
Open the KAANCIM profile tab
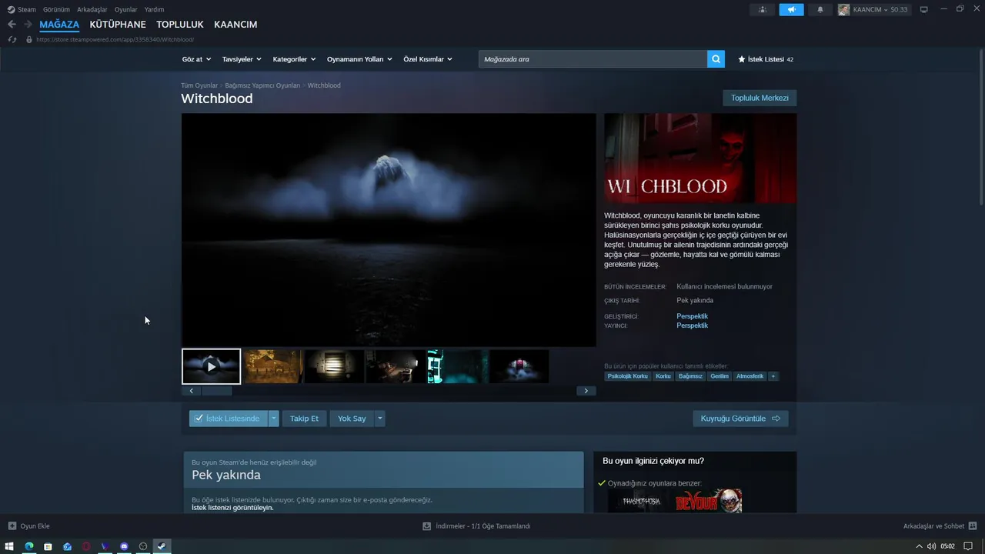(x=235, y=25)
